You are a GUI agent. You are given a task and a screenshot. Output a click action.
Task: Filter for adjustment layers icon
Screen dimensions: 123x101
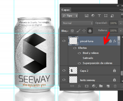[x=93, y=16]
